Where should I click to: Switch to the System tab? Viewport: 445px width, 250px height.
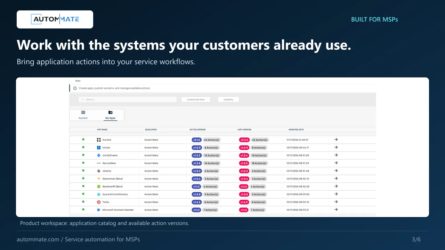pyautogui.click(x=83, y=115)
